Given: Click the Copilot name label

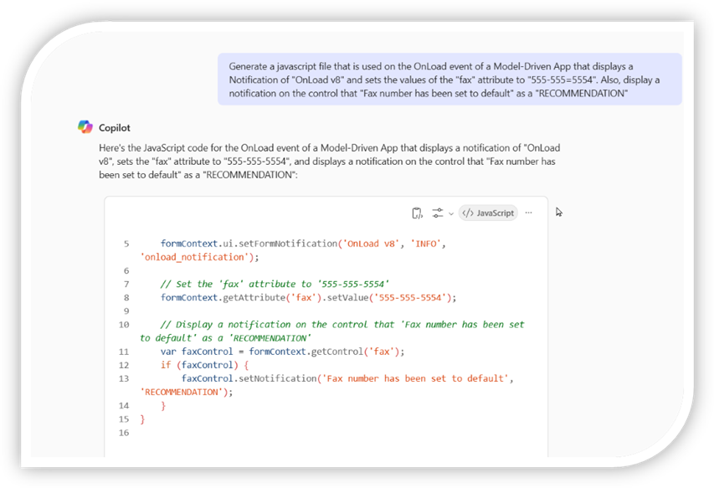Looking at the screenshot, I should point(115,128).
